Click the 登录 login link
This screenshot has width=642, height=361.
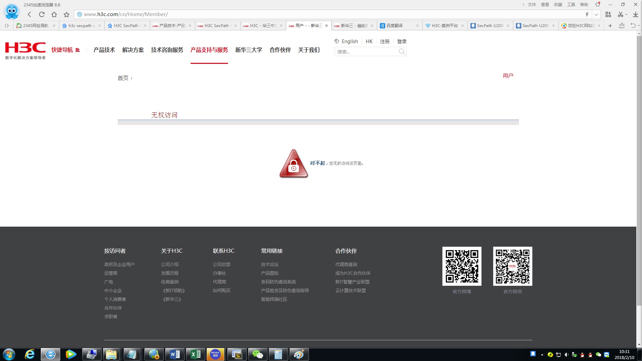402,41
